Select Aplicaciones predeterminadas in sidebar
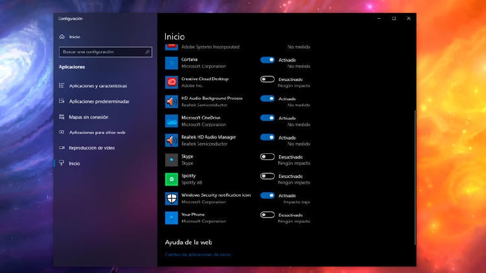The image size is (486, 273). point(99,102)
